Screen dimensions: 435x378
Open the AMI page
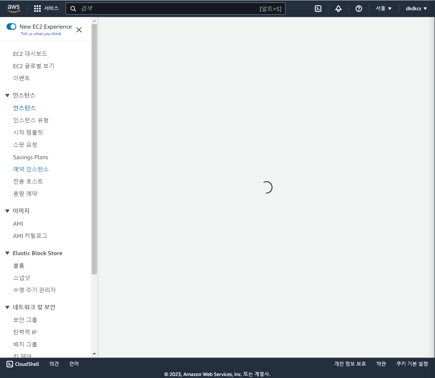pyautogui.click(x=18, y=224)
